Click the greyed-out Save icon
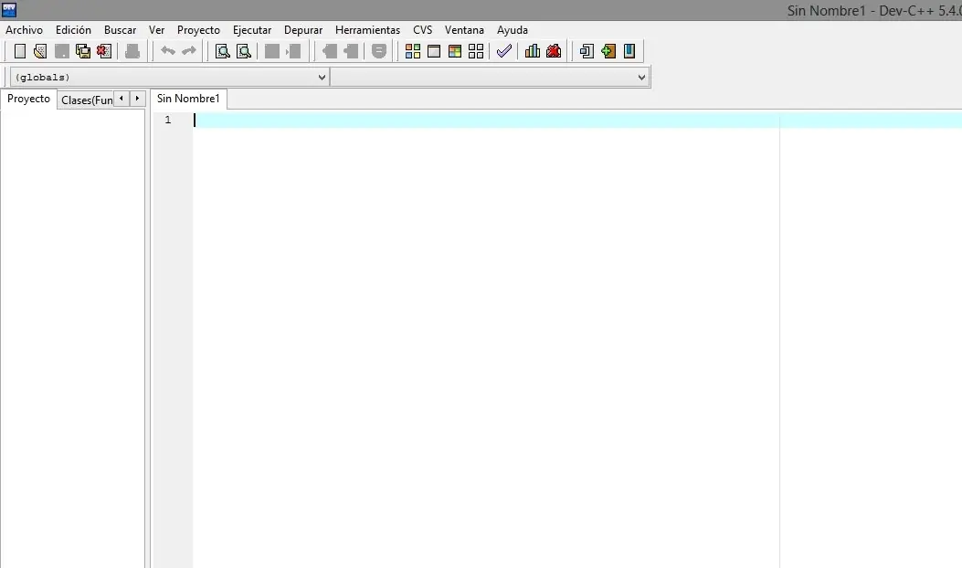 (62, 51)
